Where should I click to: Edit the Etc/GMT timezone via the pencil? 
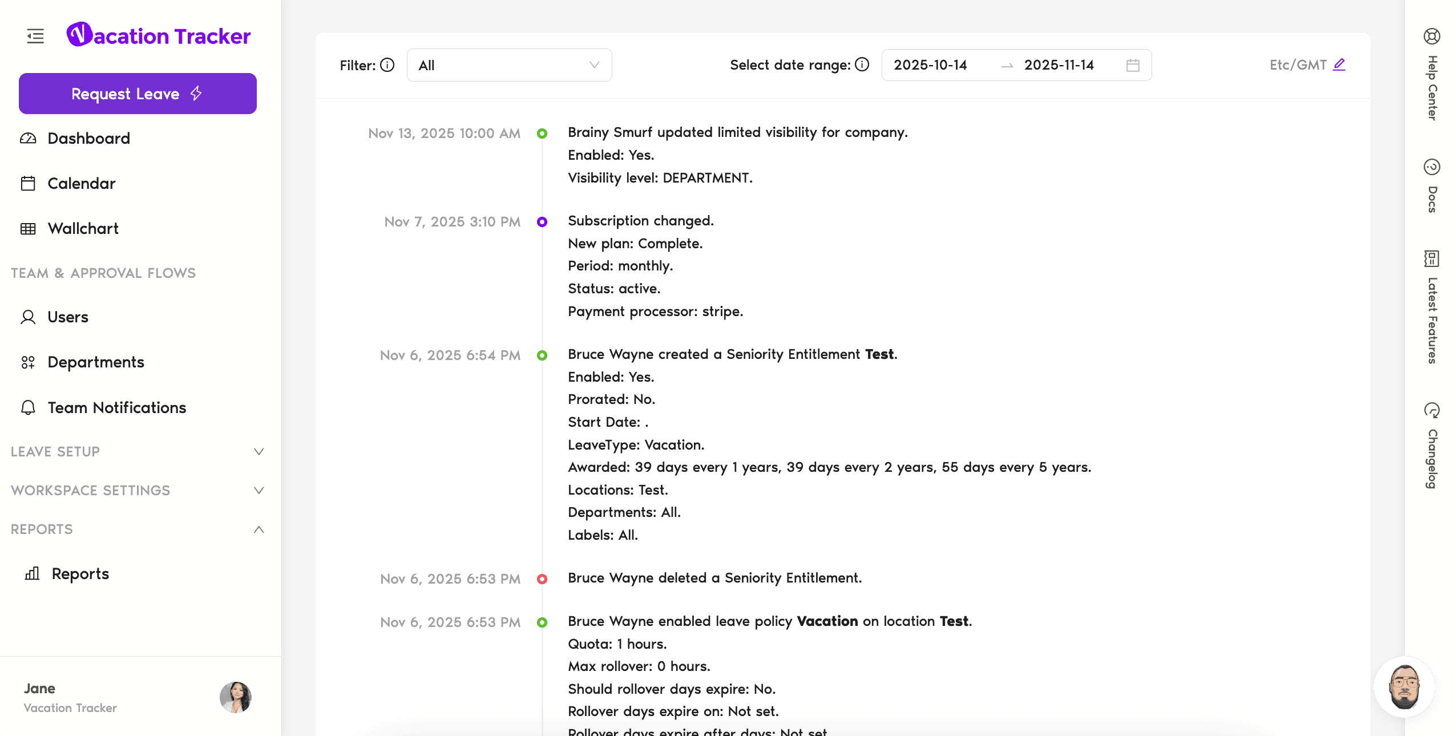[x=1339, y=64]
